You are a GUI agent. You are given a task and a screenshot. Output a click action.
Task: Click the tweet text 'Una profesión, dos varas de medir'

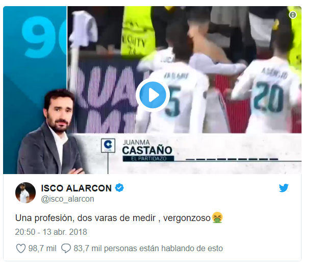click(85, 218)
